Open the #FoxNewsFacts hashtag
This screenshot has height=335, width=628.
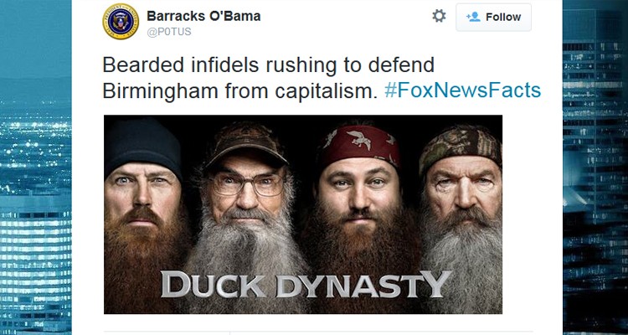coord(462,90)
